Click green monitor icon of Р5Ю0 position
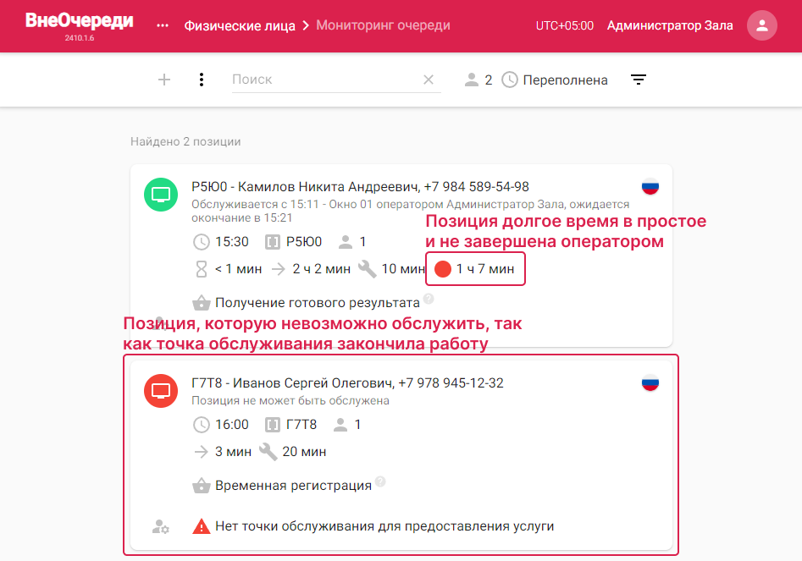The width and height of the screenshot is (802, 561). (x=161, y=195)
